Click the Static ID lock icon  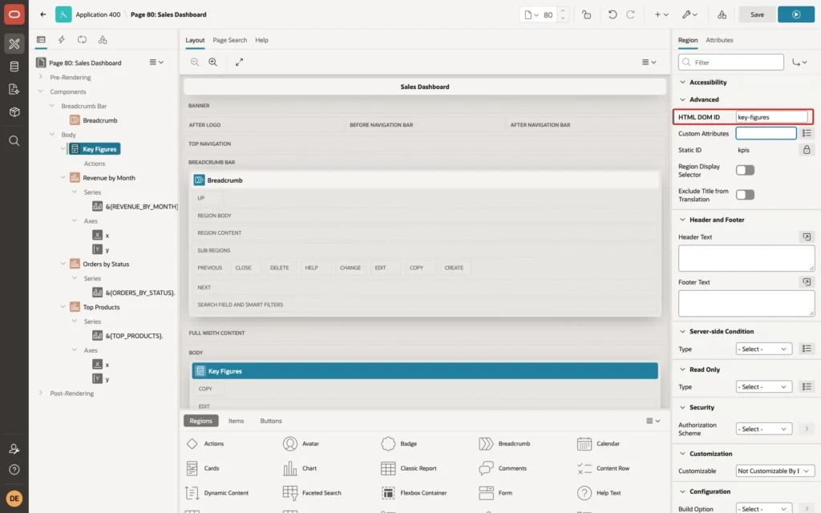tap(807, 150)
